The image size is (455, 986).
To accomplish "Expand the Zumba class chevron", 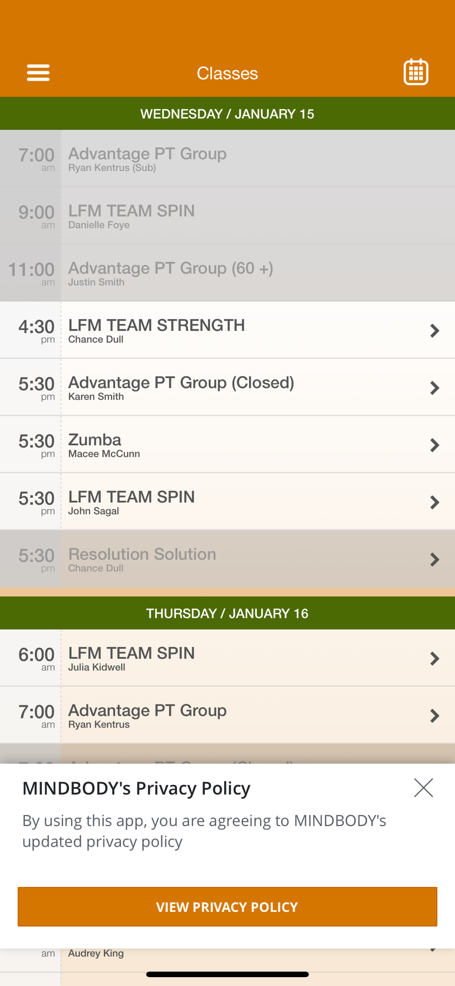I will point(434,445).
